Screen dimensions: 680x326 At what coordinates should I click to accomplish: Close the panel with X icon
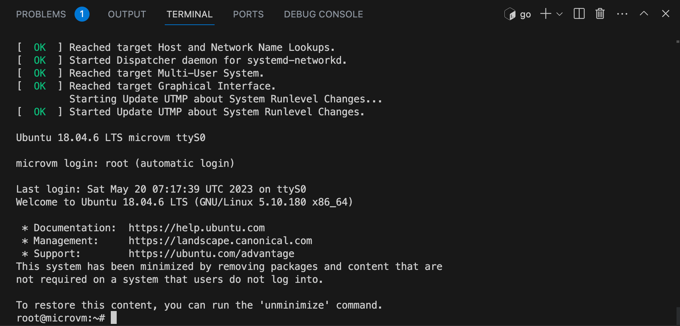tap(665, 14)
